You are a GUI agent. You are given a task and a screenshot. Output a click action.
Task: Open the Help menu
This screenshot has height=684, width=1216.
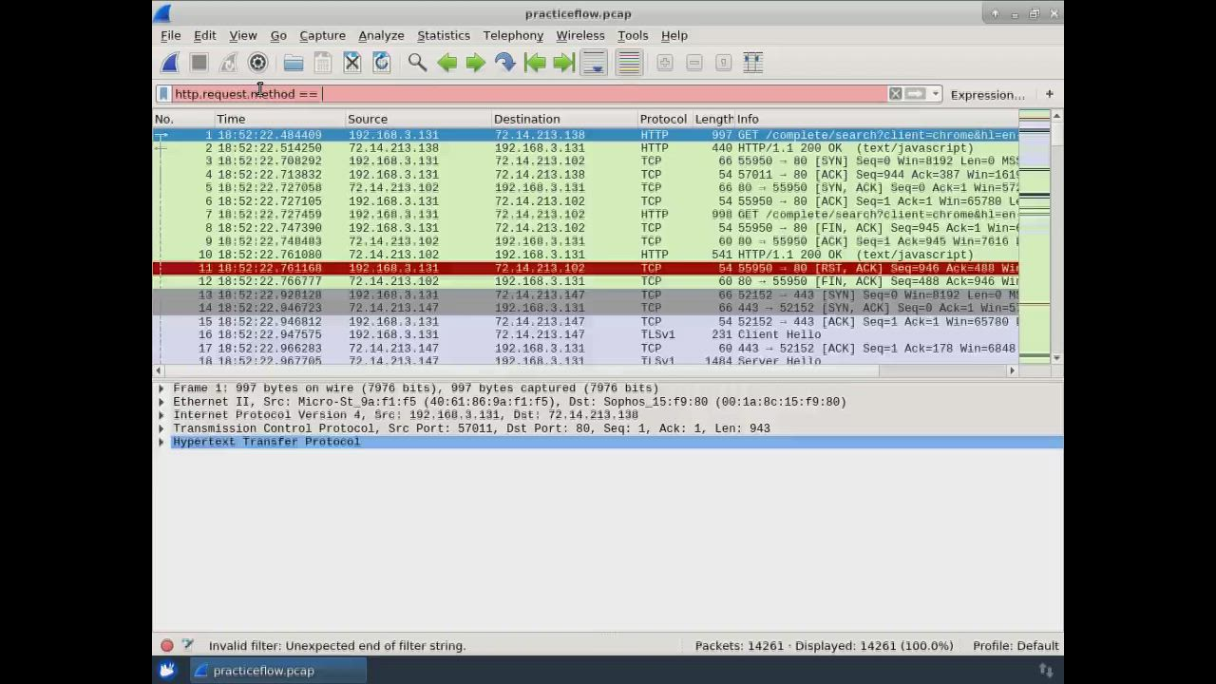coord(674,35)
